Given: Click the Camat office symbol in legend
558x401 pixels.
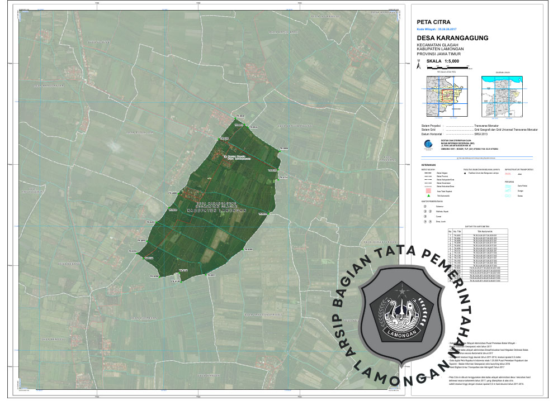Looking at the screenshot, I should coord(425,217).
